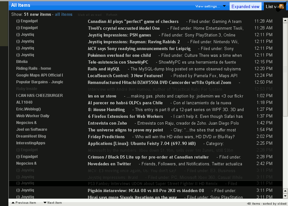Open Novedades en Twitter item
This screenshot has height=206, width=288.
[x=109, y=164]
